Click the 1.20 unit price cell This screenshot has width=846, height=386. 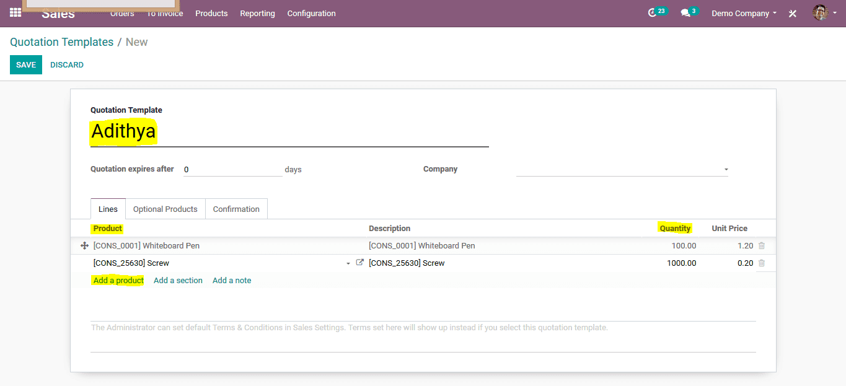tap(727, 246)
